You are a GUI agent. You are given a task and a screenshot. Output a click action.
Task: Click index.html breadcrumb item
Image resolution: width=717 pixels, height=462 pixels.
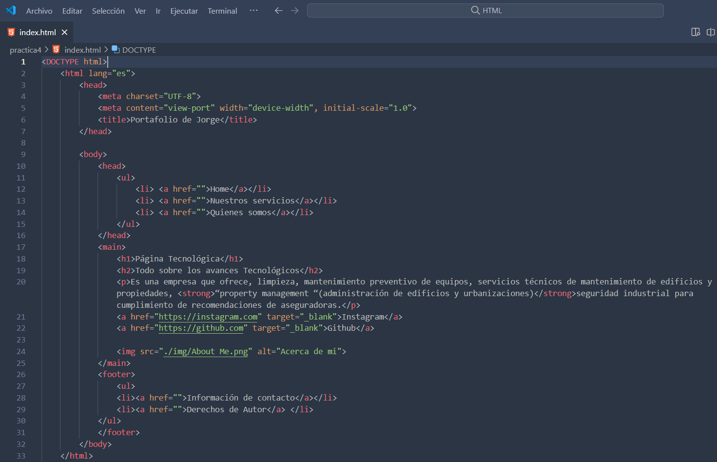tap(82, 50)
